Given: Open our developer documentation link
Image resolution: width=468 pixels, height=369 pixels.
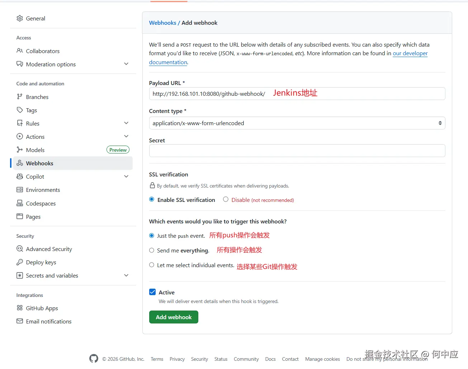Looking at the screenshot, I should click(410, 53).
